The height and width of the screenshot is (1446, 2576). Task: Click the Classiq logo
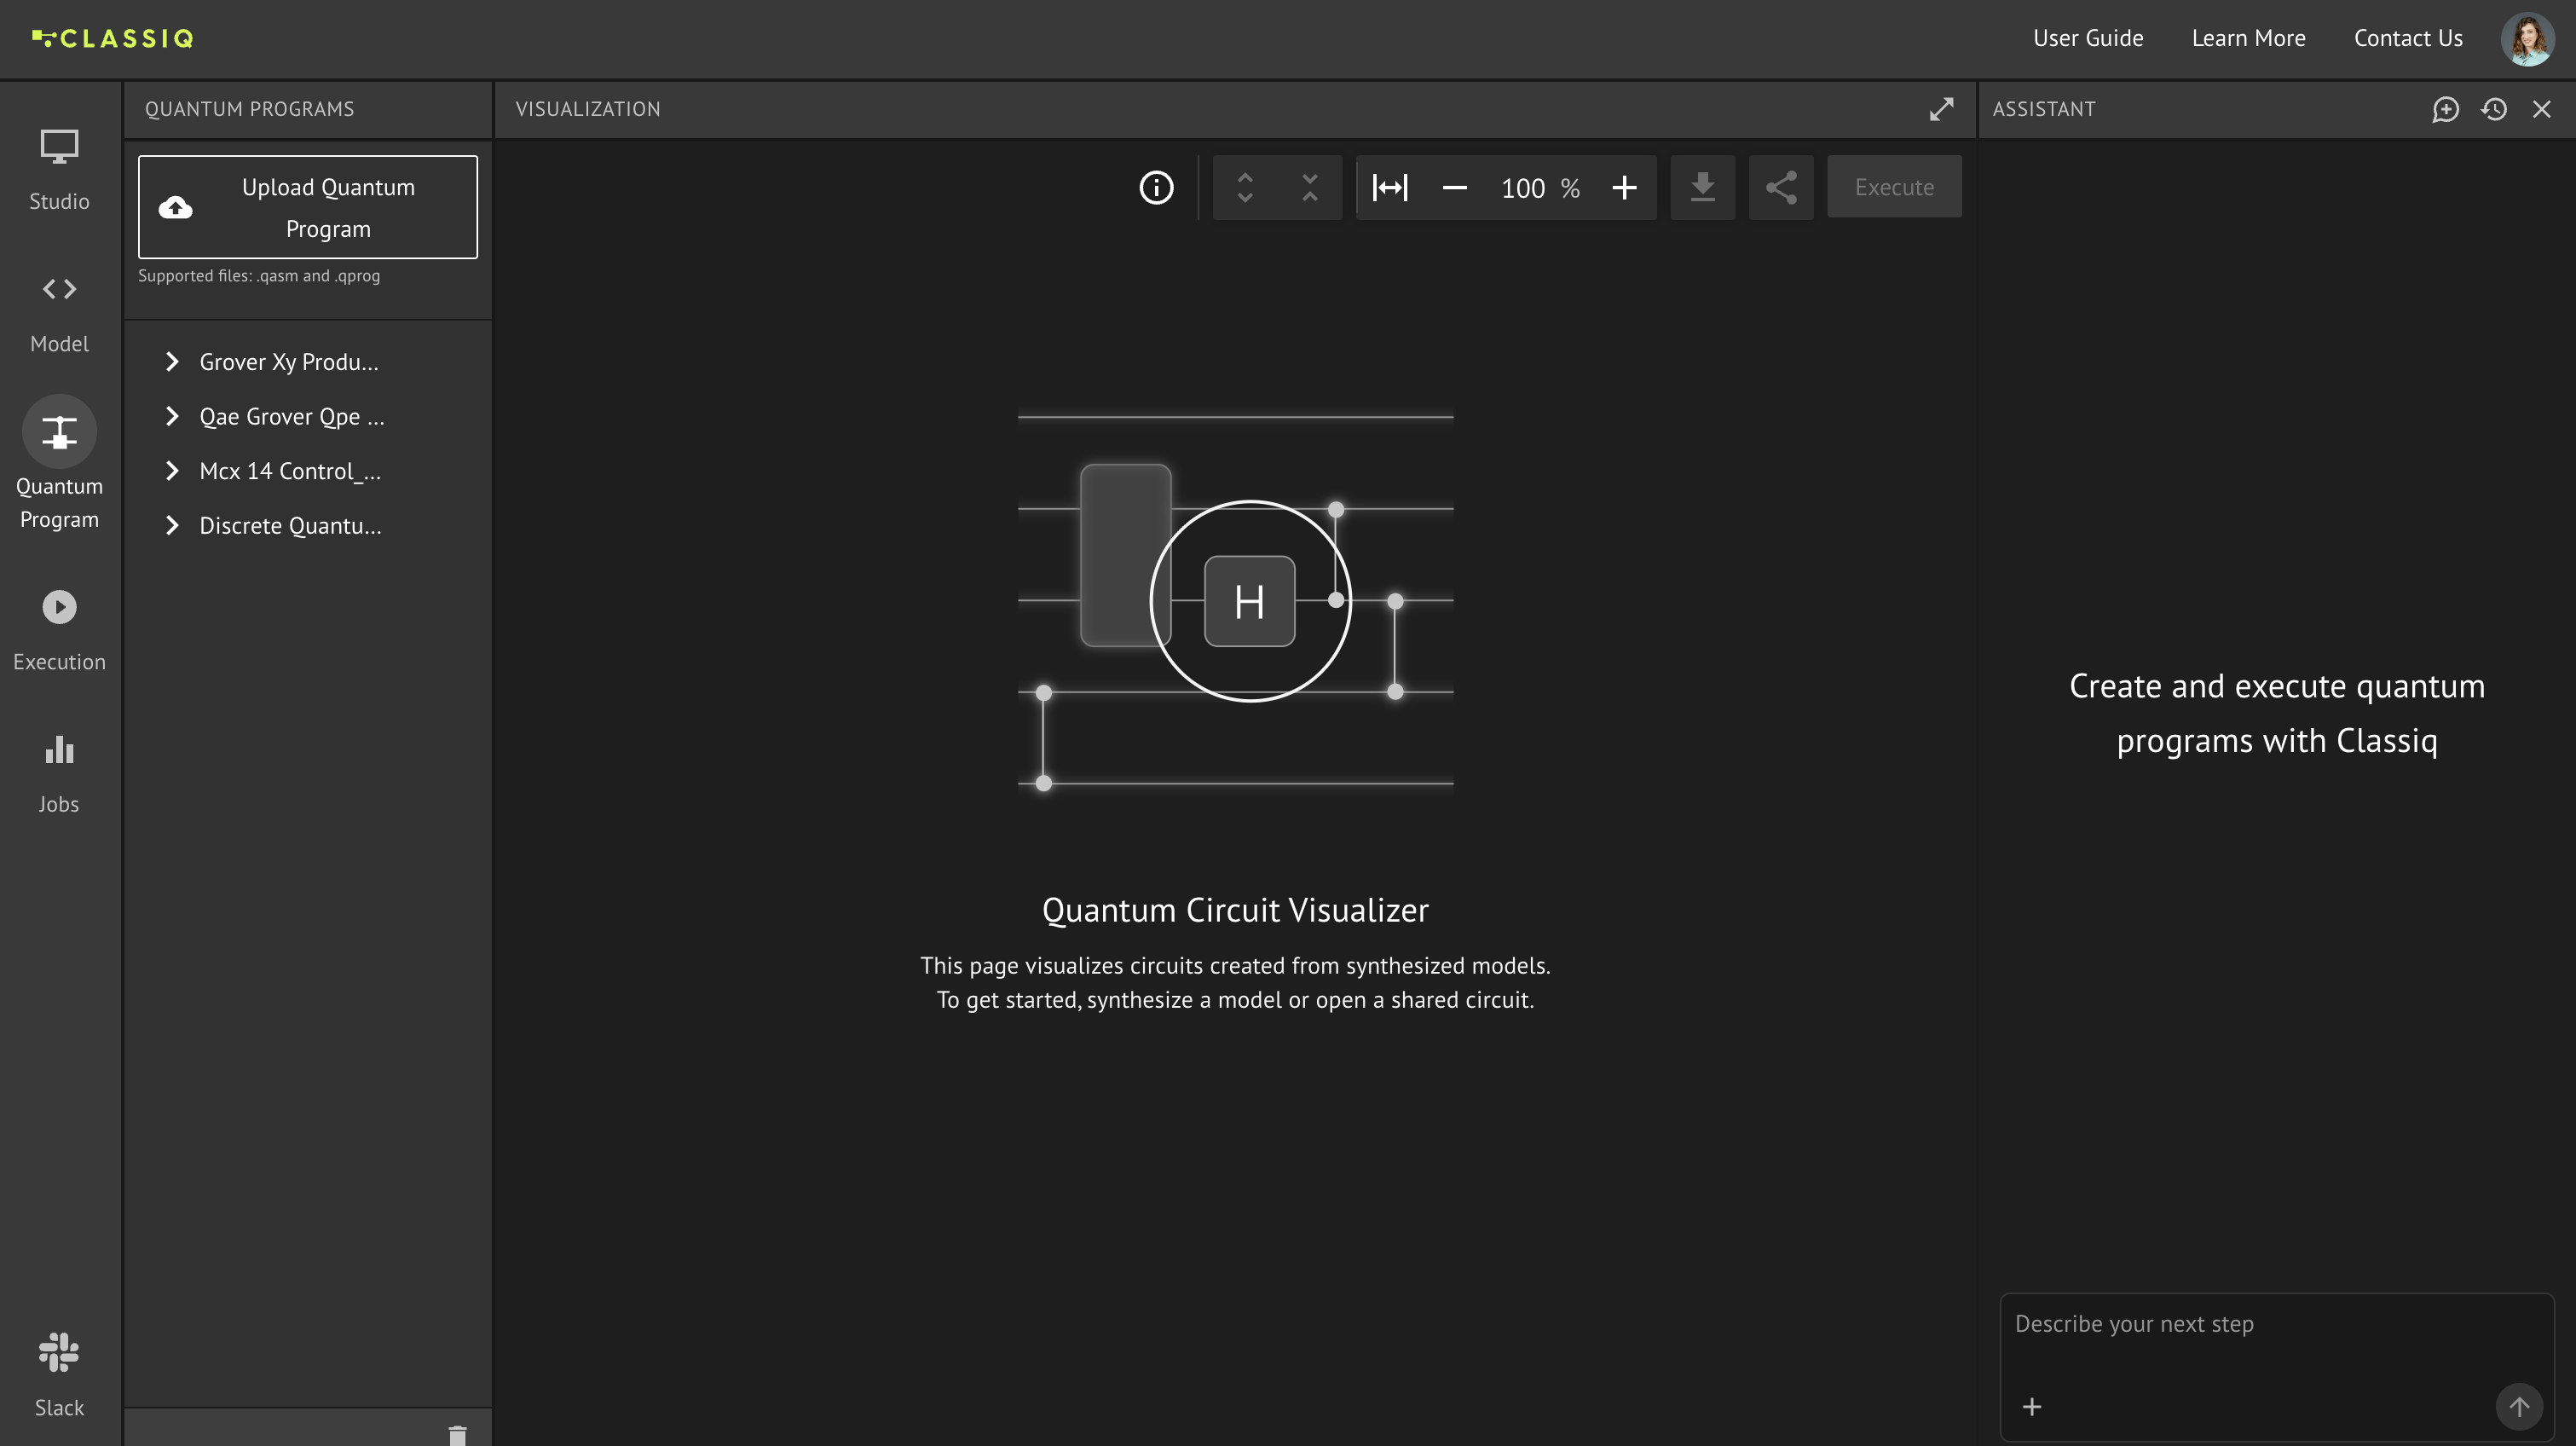pos(113,38)
